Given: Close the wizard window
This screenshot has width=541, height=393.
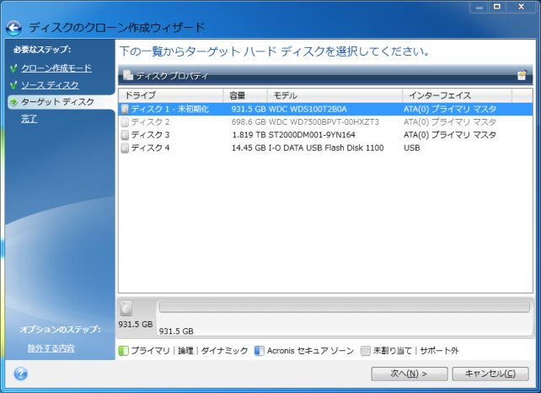Looking at the screenshot, I should point(521,7).
